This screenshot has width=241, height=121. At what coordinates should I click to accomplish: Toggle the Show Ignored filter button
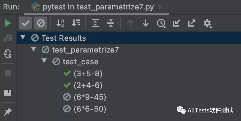click(x=41, y=23)
